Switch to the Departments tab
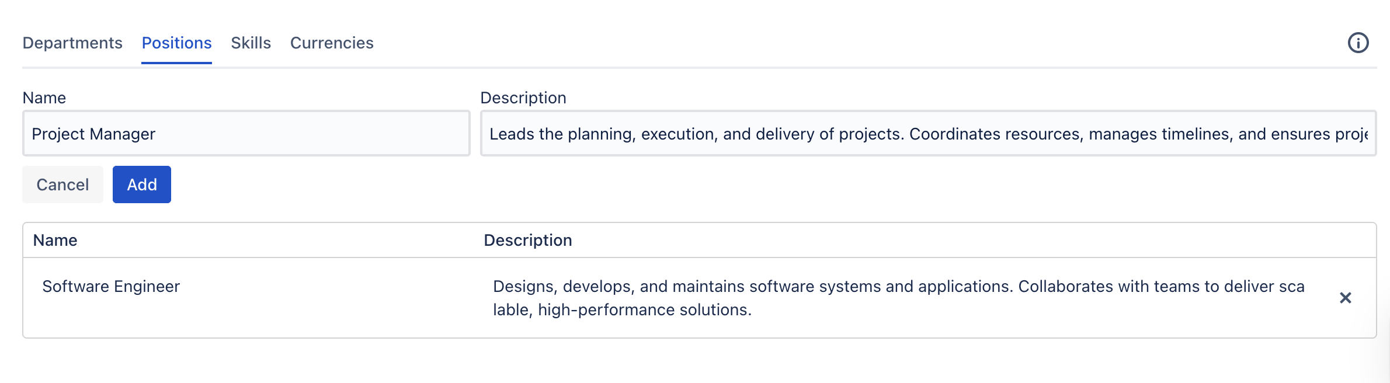Screen dimensions: 1390x383 (x=72, y=43)
